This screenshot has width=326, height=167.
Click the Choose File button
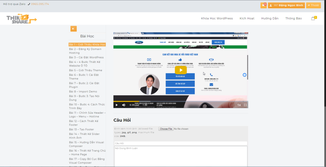(166, 129)
